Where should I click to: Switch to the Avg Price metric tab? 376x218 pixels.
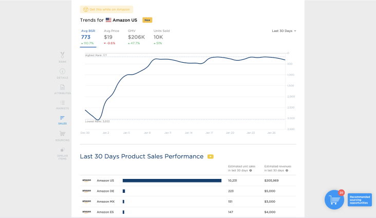tap(111, 37)
